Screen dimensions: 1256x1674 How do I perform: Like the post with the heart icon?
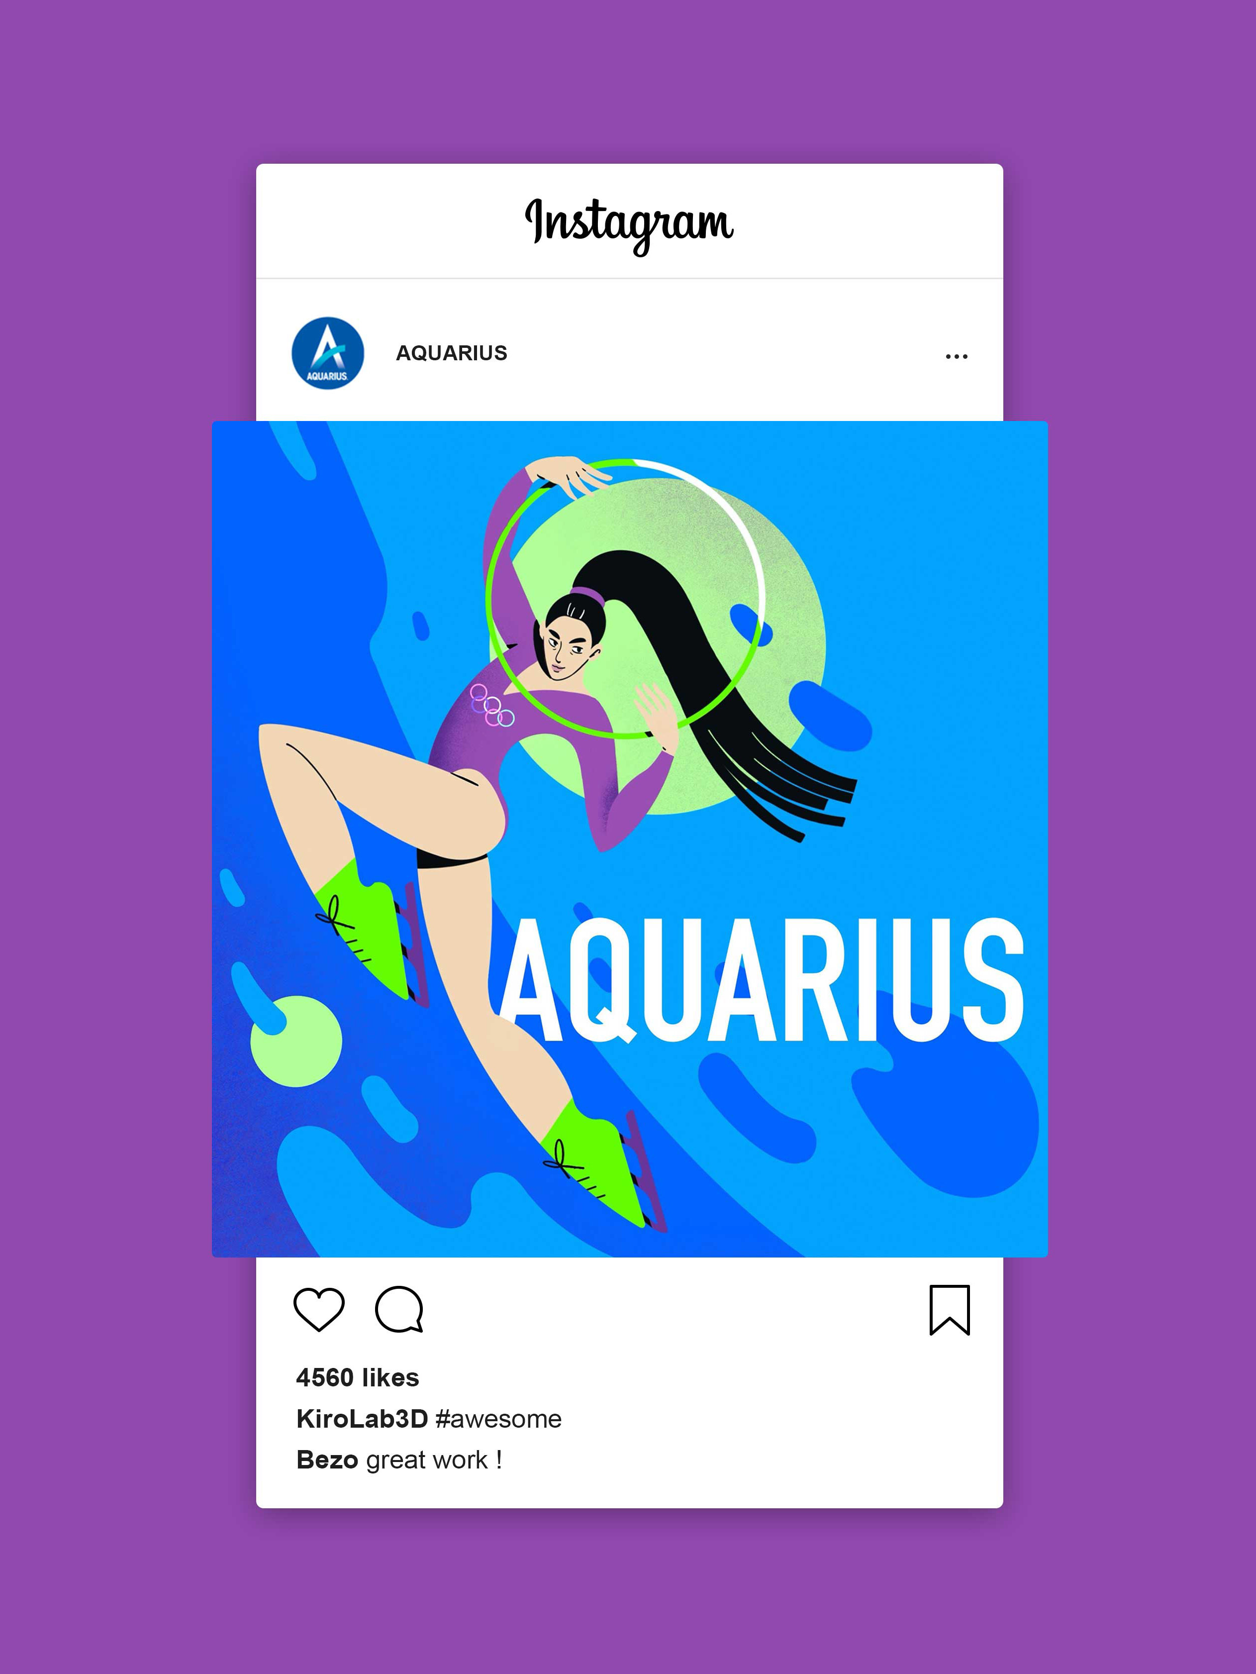coord(318,1308)
